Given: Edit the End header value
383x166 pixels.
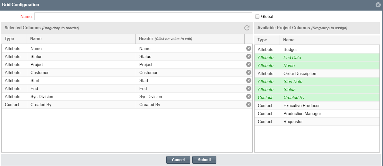Looking at the screenshot, I should (x=190, y=89).
